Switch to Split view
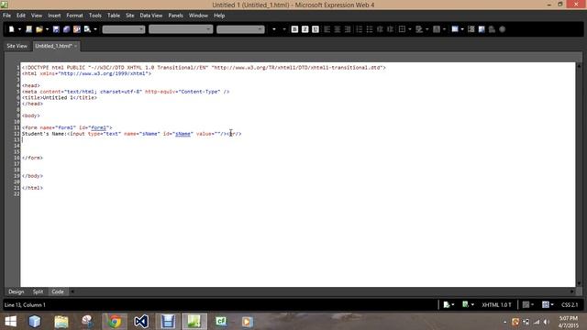The image size is (587, 330). pos(38,291)
